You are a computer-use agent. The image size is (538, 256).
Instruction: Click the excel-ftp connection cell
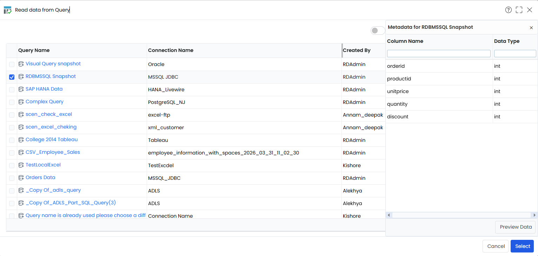pyautogui.click(x=244, y=115)
